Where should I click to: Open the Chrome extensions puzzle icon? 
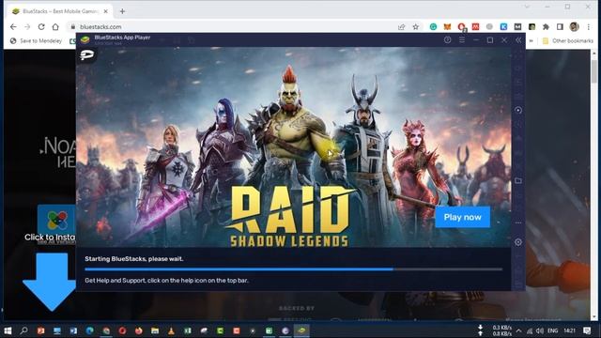pyautogui.click(x=546, y=27)
